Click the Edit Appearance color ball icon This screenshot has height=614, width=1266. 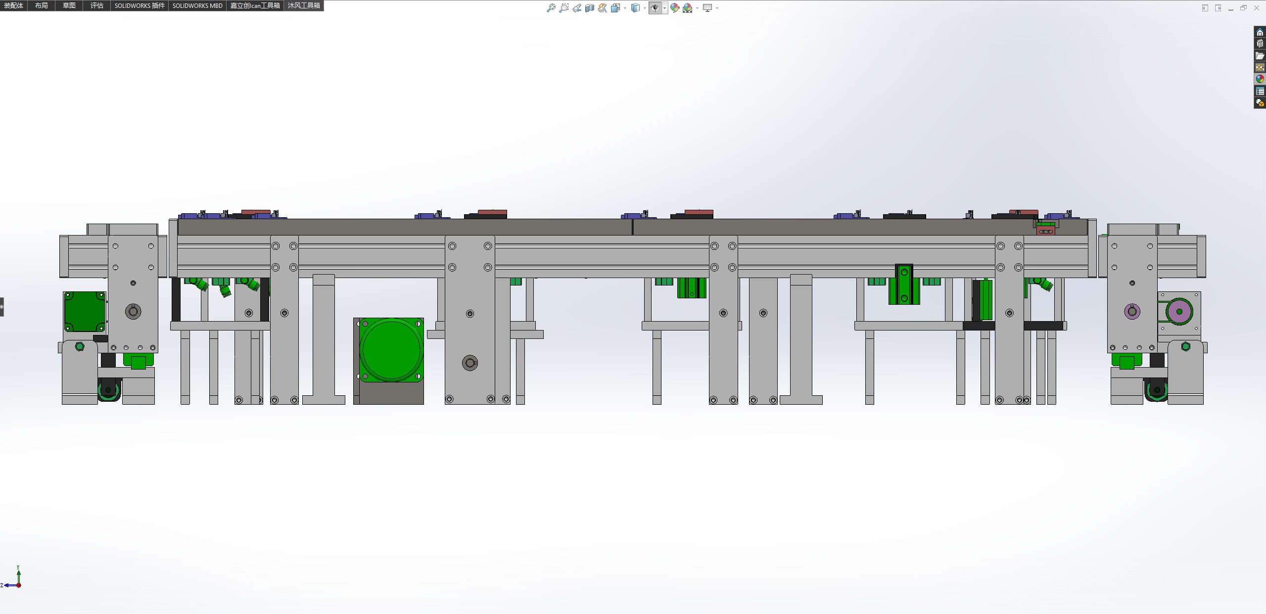click(675, 8)
